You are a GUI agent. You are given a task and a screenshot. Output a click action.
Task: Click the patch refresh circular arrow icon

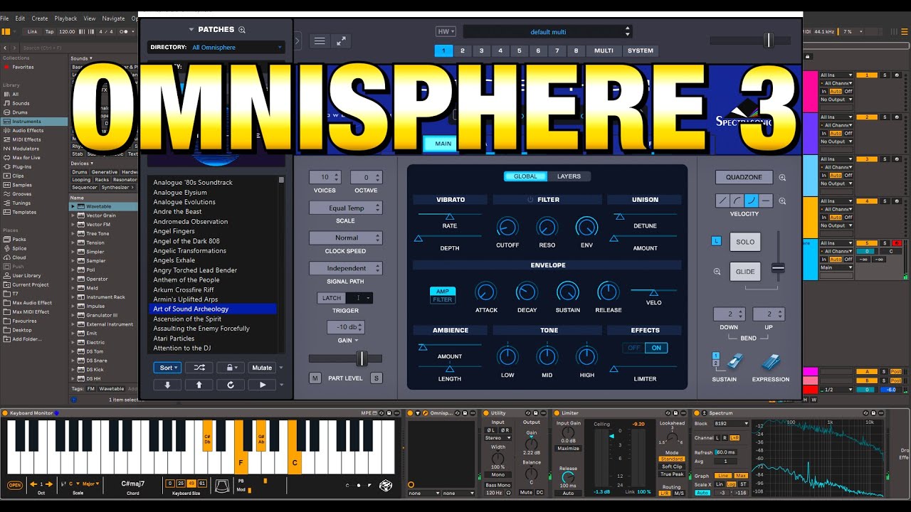point(230,385)
